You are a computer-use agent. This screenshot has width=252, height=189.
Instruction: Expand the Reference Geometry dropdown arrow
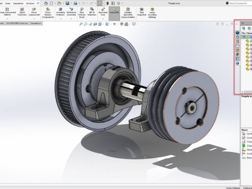point(72,19)
